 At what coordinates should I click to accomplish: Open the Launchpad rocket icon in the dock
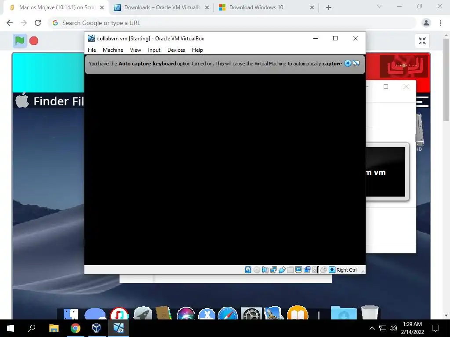[143, 313]
